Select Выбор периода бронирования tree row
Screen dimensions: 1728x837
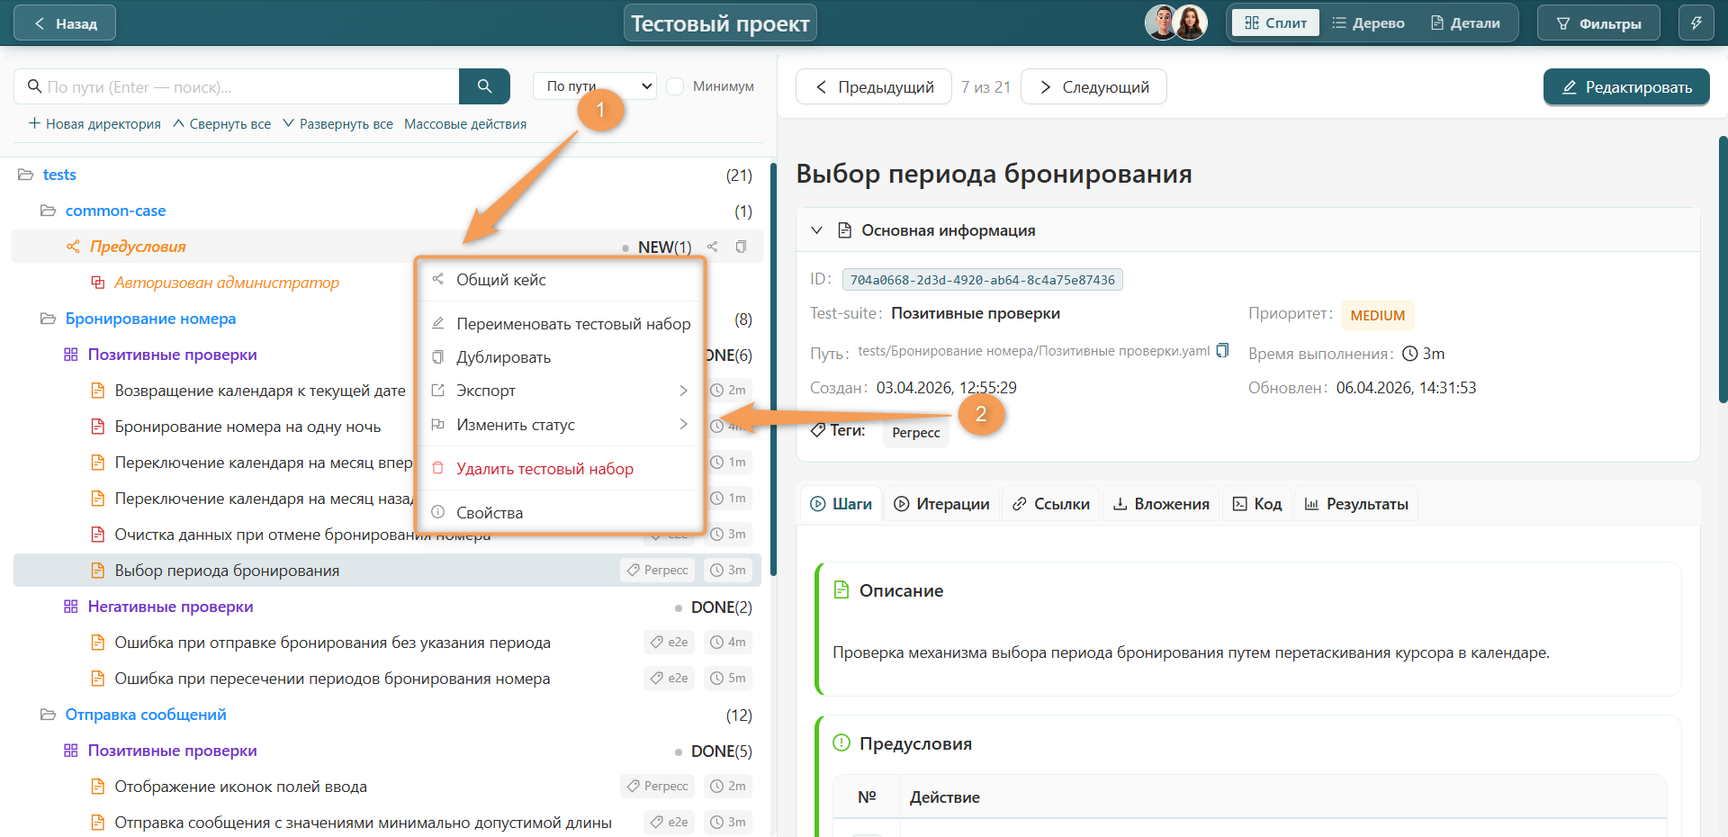point(387,571)
